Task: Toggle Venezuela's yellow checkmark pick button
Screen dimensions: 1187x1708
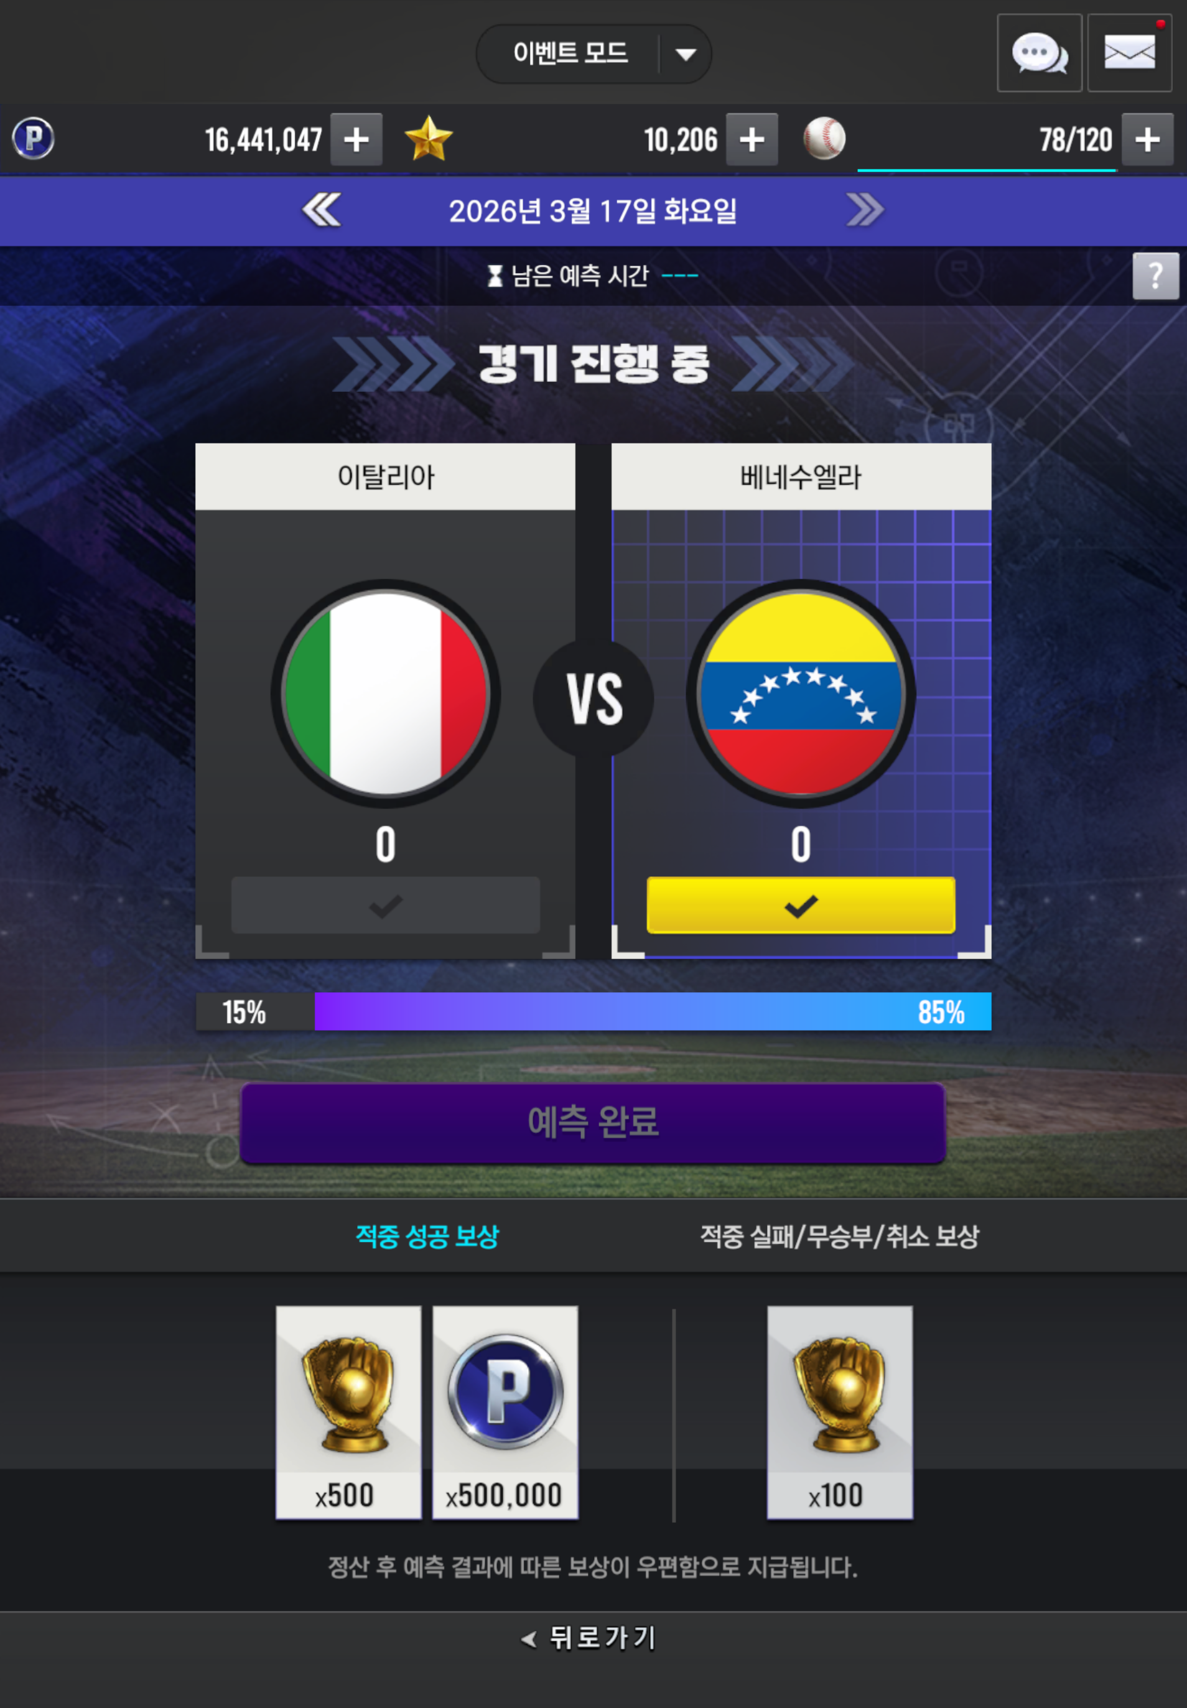Action: 801,905
